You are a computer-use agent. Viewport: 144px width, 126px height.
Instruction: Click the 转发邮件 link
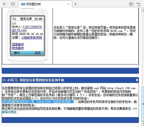point(18,48)
